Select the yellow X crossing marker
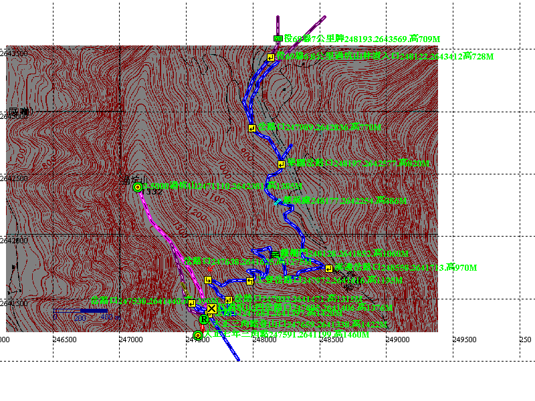This screenshot has height=401, width=535. [x=211, y=309]
